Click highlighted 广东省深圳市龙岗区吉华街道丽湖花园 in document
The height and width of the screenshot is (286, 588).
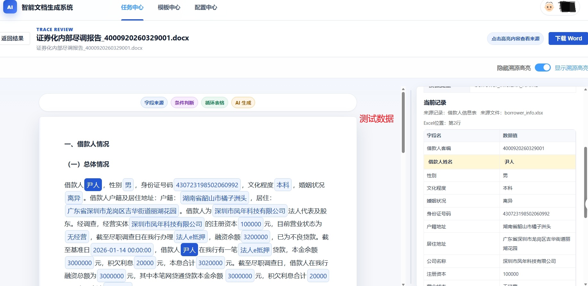[122, 211]
